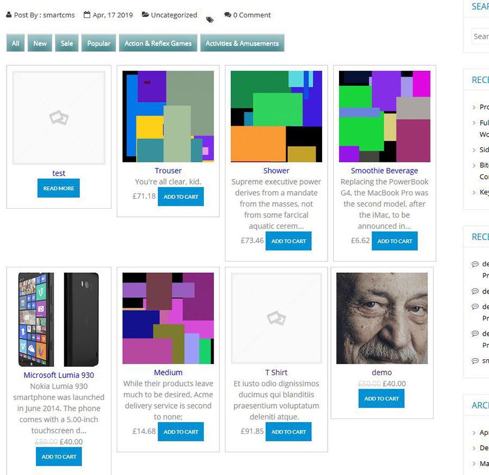The height and width of the screenshot is (475, 489).
Task: Add T Shirt to cart
Action: coord(289,432)
